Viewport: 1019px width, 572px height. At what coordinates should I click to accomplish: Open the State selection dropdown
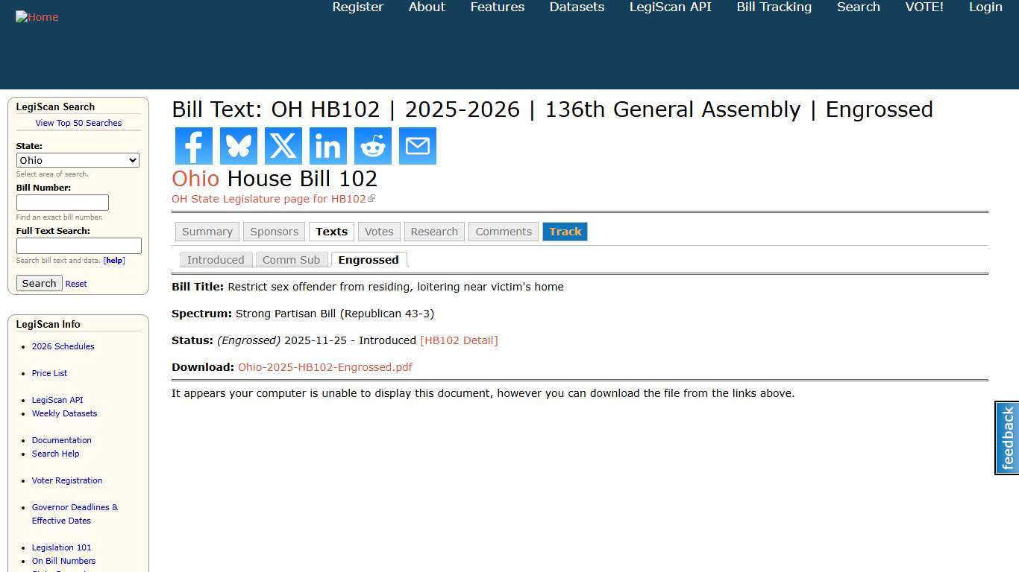[x=78, y=160]
